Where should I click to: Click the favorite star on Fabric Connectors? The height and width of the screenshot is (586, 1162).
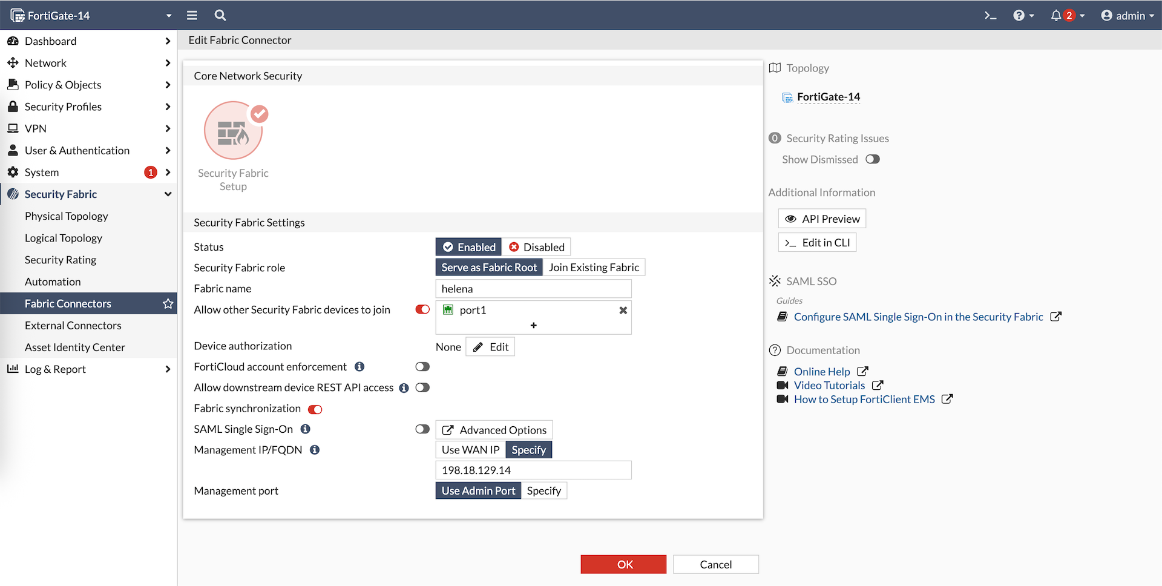168,304
